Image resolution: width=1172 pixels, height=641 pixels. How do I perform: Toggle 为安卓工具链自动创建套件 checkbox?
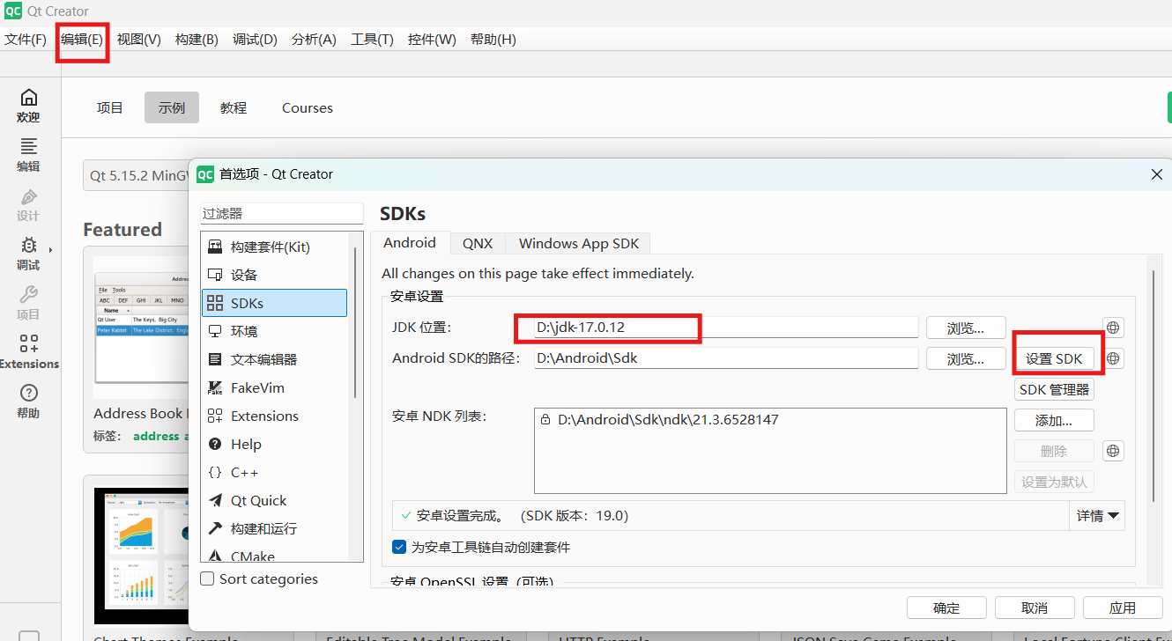tap(399, 547)
